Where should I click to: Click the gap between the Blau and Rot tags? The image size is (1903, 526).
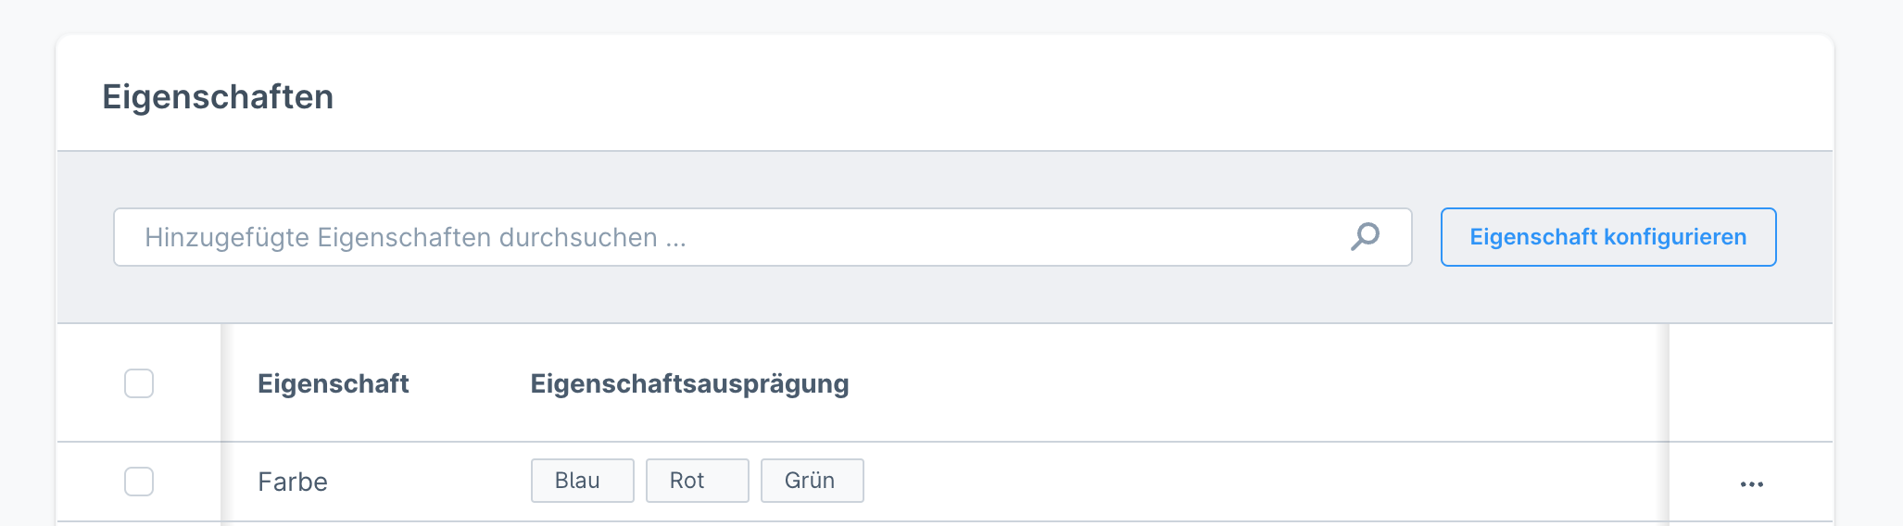tap(640, 481)
